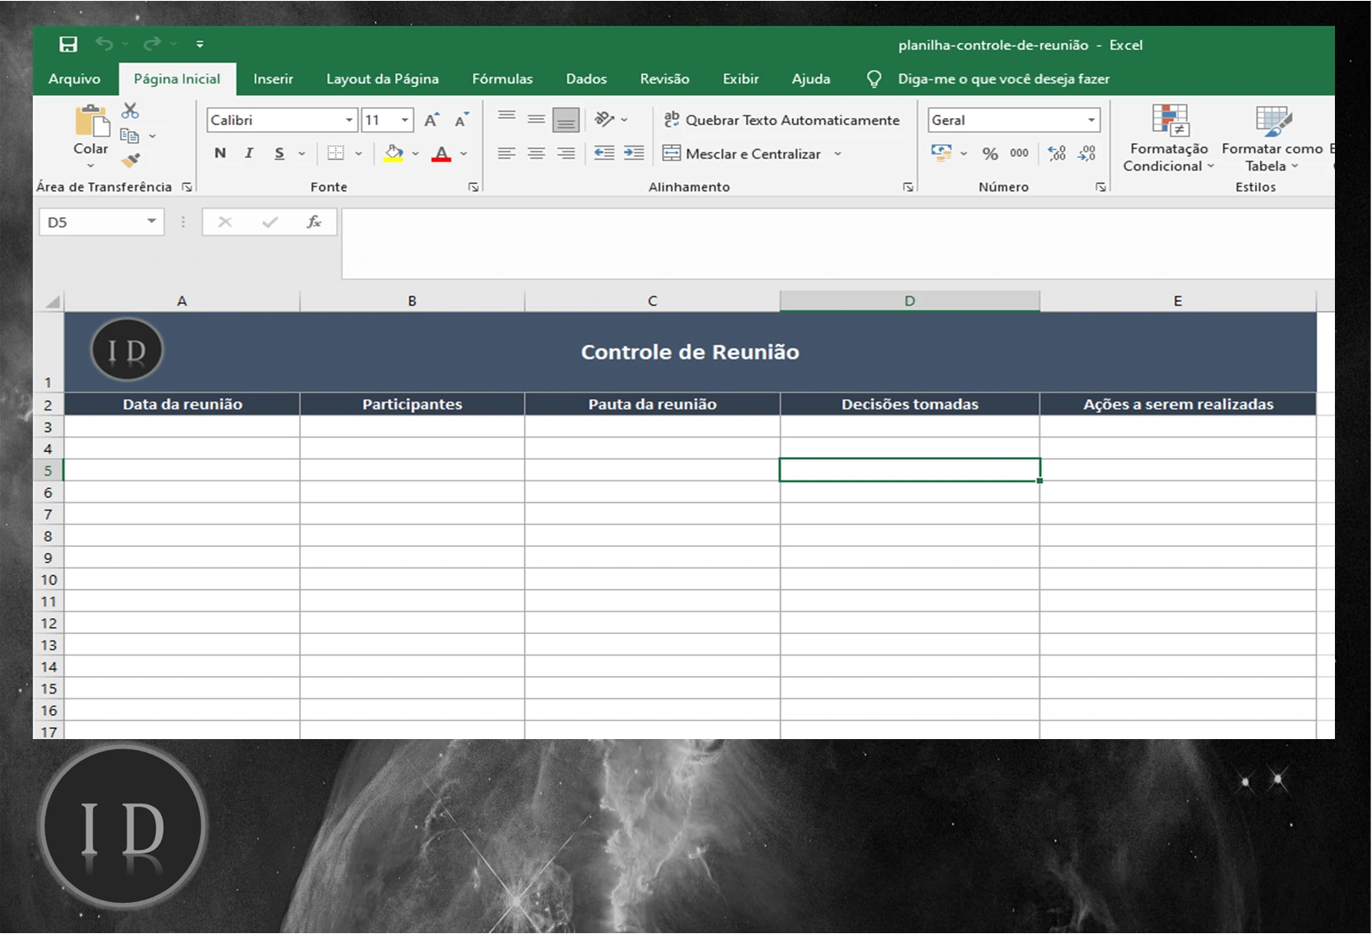Open the font size 11 dropdown
Screen dimensions: 1372x934
(x=405, y=120)
